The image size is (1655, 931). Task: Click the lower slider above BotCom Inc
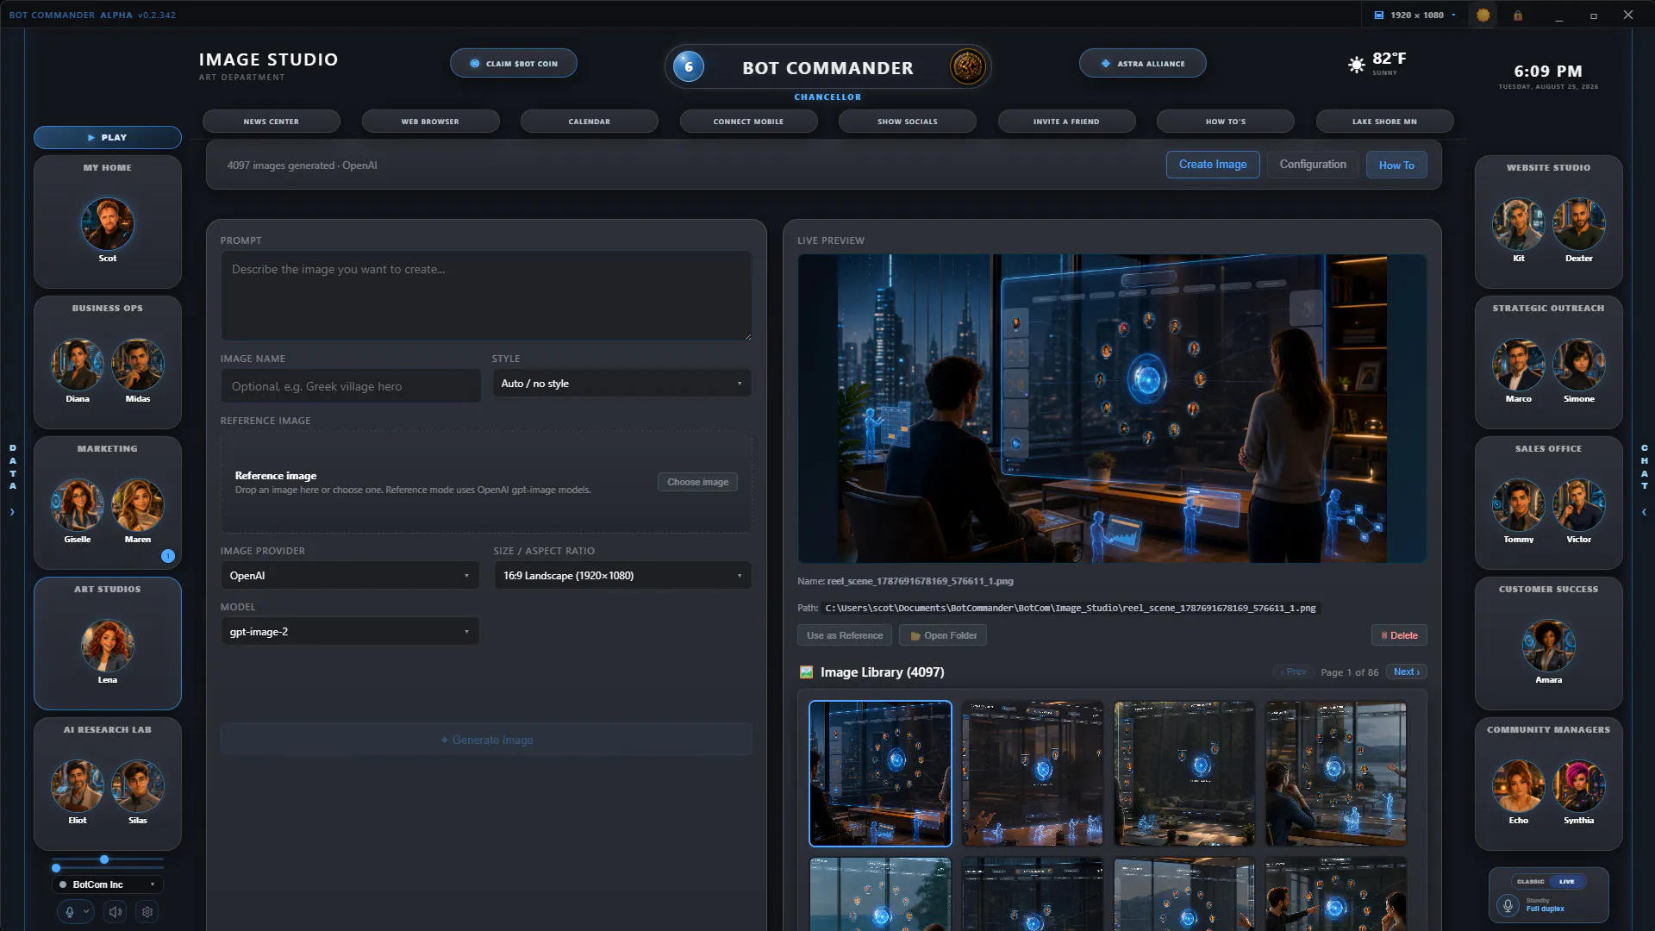click(x=108, y=868)
